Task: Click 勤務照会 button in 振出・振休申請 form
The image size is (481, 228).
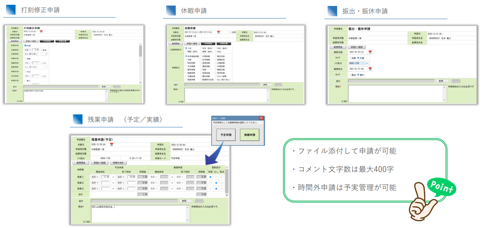Action: (x=338, y=47)
